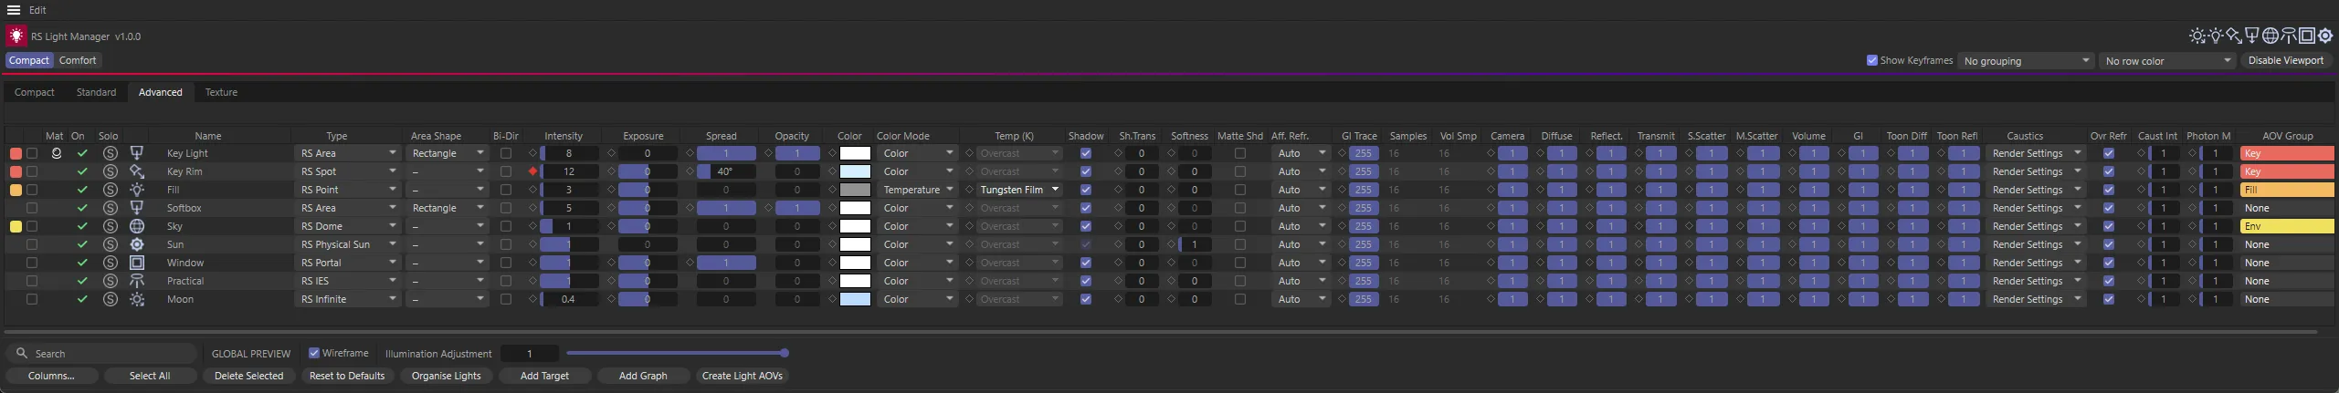Solo the Sky dome light
The height and width of the screenshot is (393, 2339).
111,226
